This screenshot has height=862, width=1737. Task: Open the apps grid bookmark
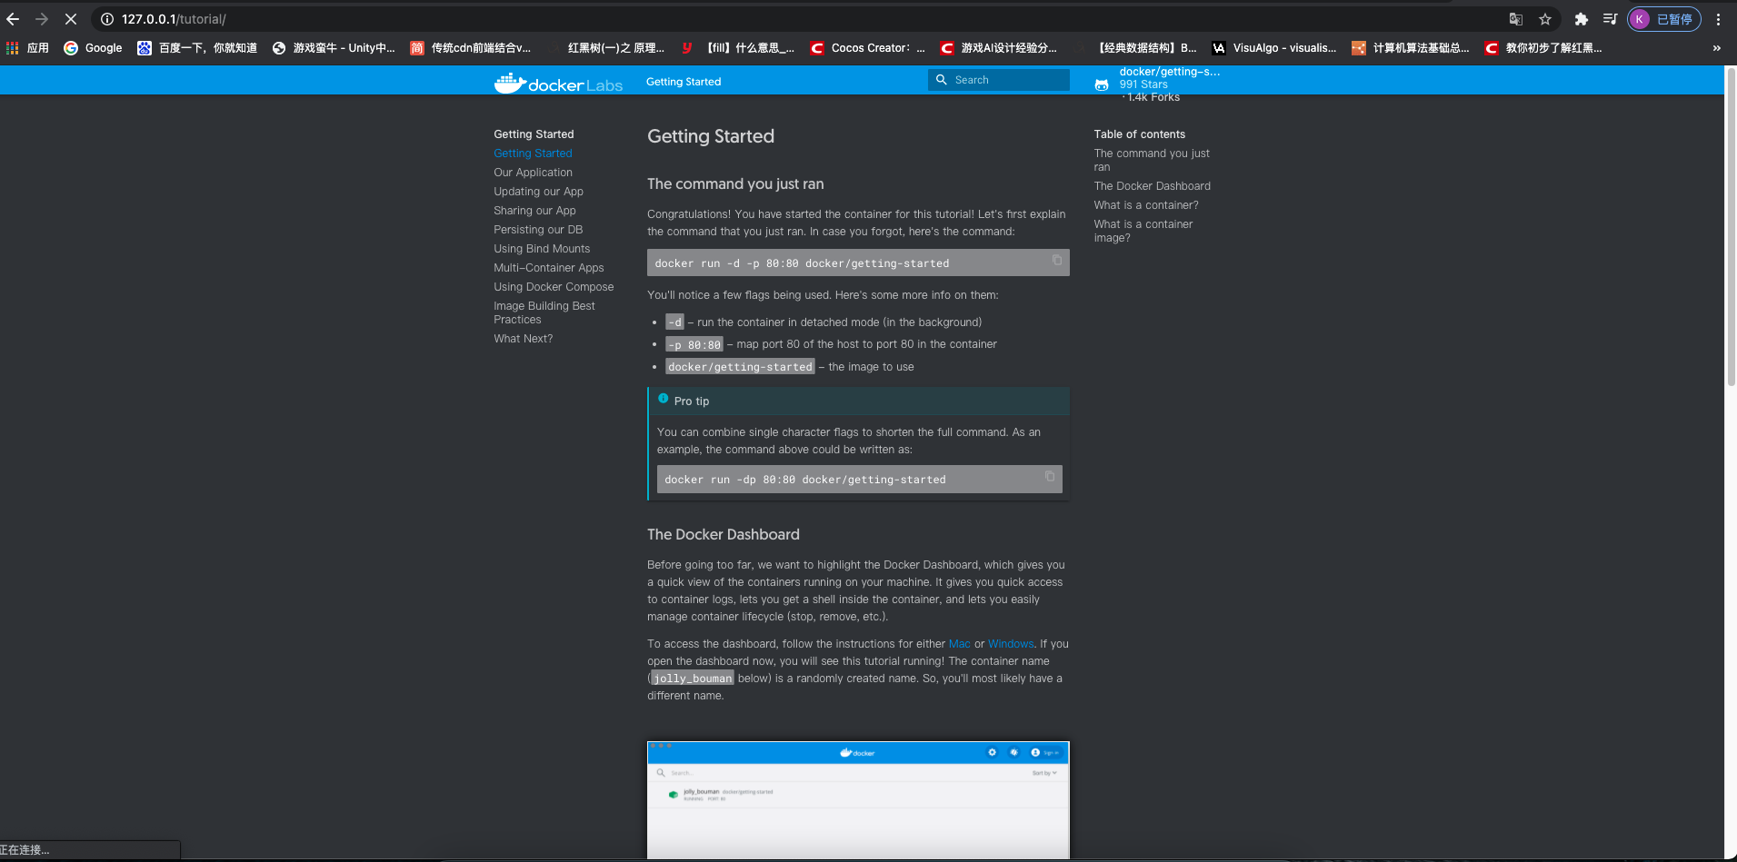[27, 48]
